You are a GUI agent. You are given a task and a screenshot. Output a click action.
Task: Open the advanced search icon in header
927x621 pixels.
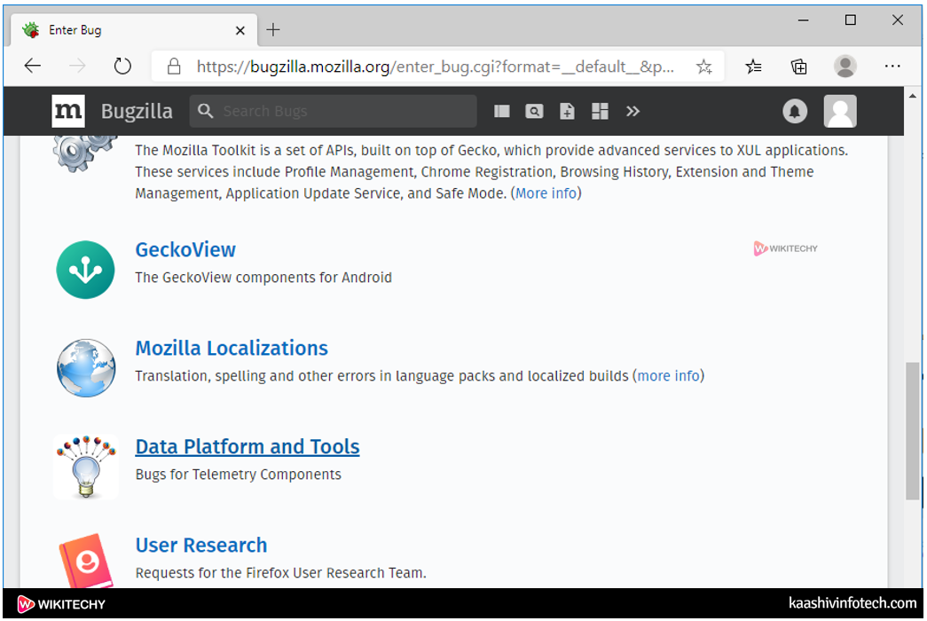(x=534, y=111)
